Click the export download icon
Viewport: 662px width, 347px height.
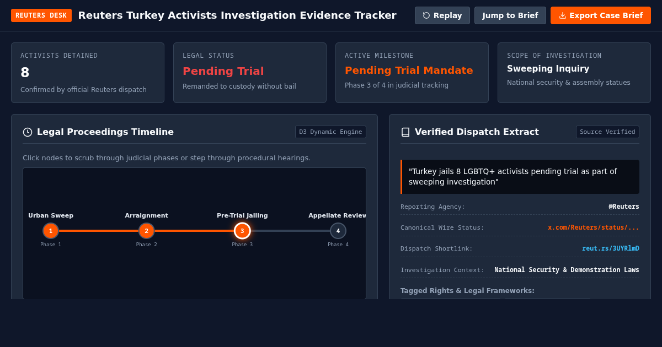click(563, 15)
